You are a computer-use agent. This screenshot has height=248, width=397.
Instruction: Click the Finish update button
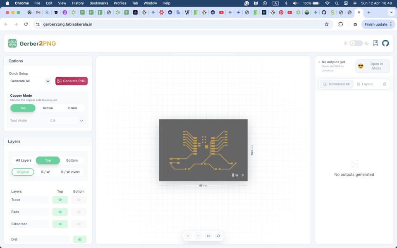click(x=376, y=24)
